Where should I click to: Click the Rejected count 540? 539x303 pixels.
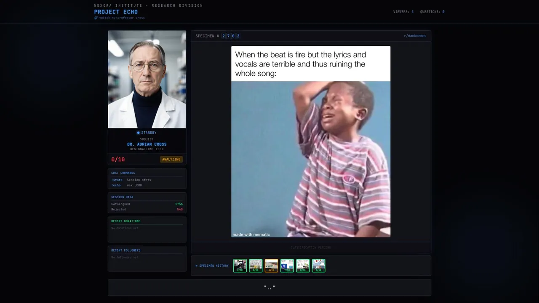click(180, 210)
